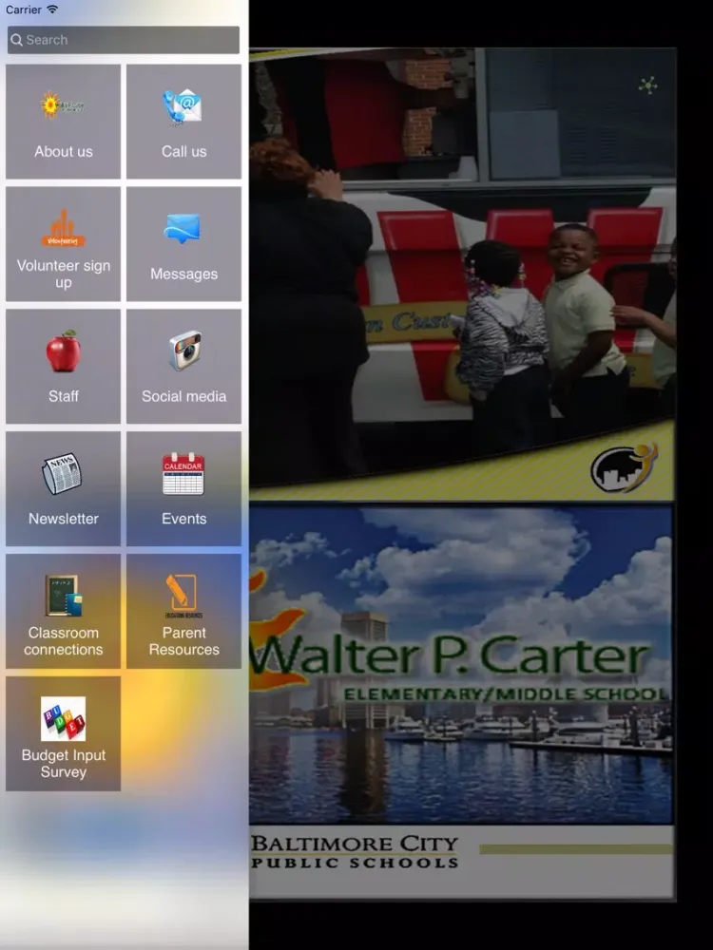Tap the Social media camera icon
This screenshot has height=950, width=713.
coord(184,351)
